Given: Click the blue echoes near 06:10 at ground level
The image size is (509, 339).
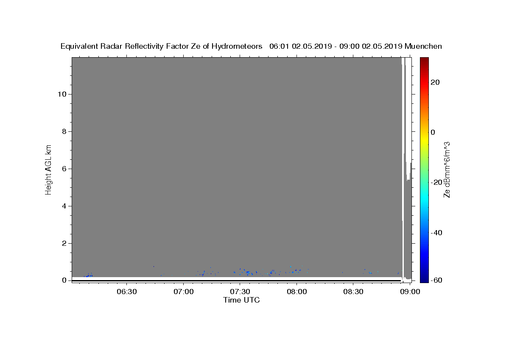Looking at the screenshot, I should (x=88, y=275).
